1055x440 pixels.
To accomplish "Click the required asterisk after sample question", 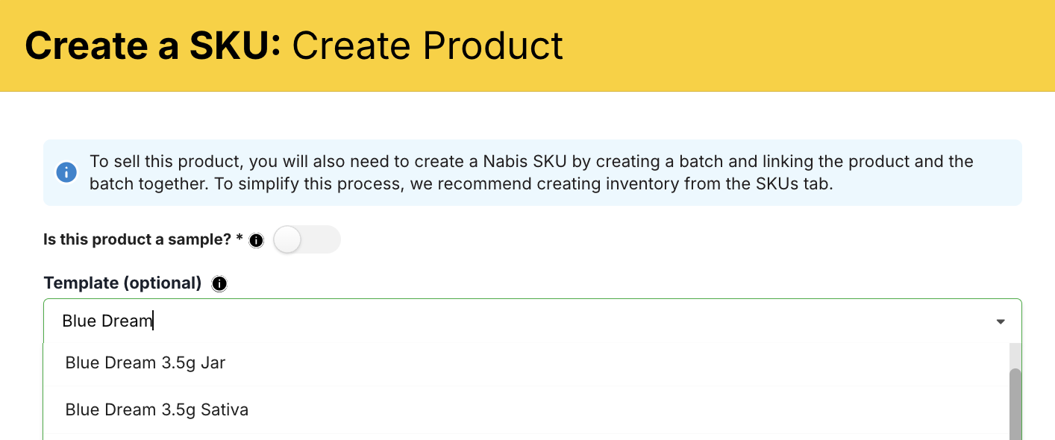I will (239, 240).
